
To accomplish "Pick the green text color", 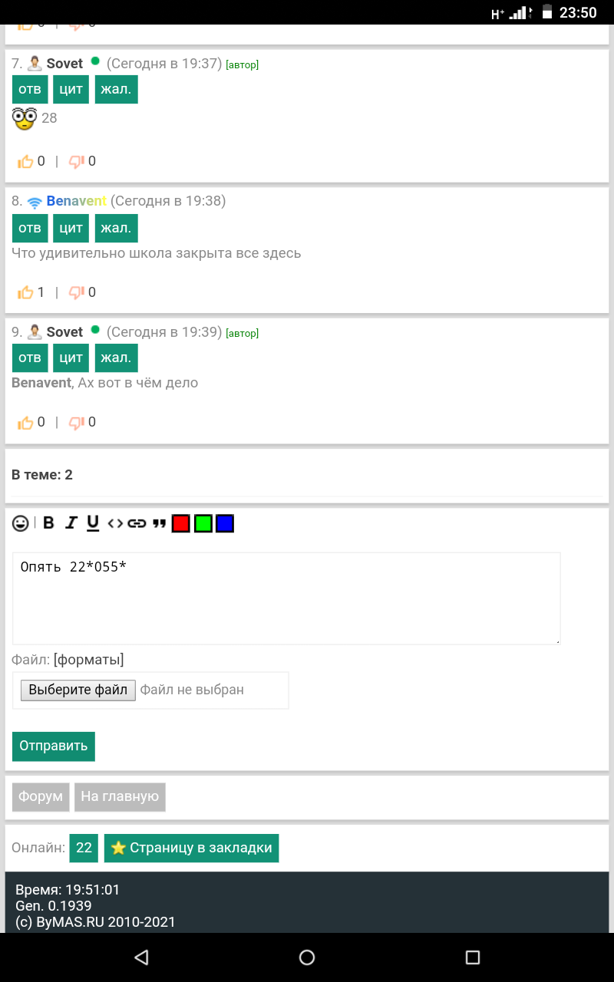I will (x=203, y=523).
